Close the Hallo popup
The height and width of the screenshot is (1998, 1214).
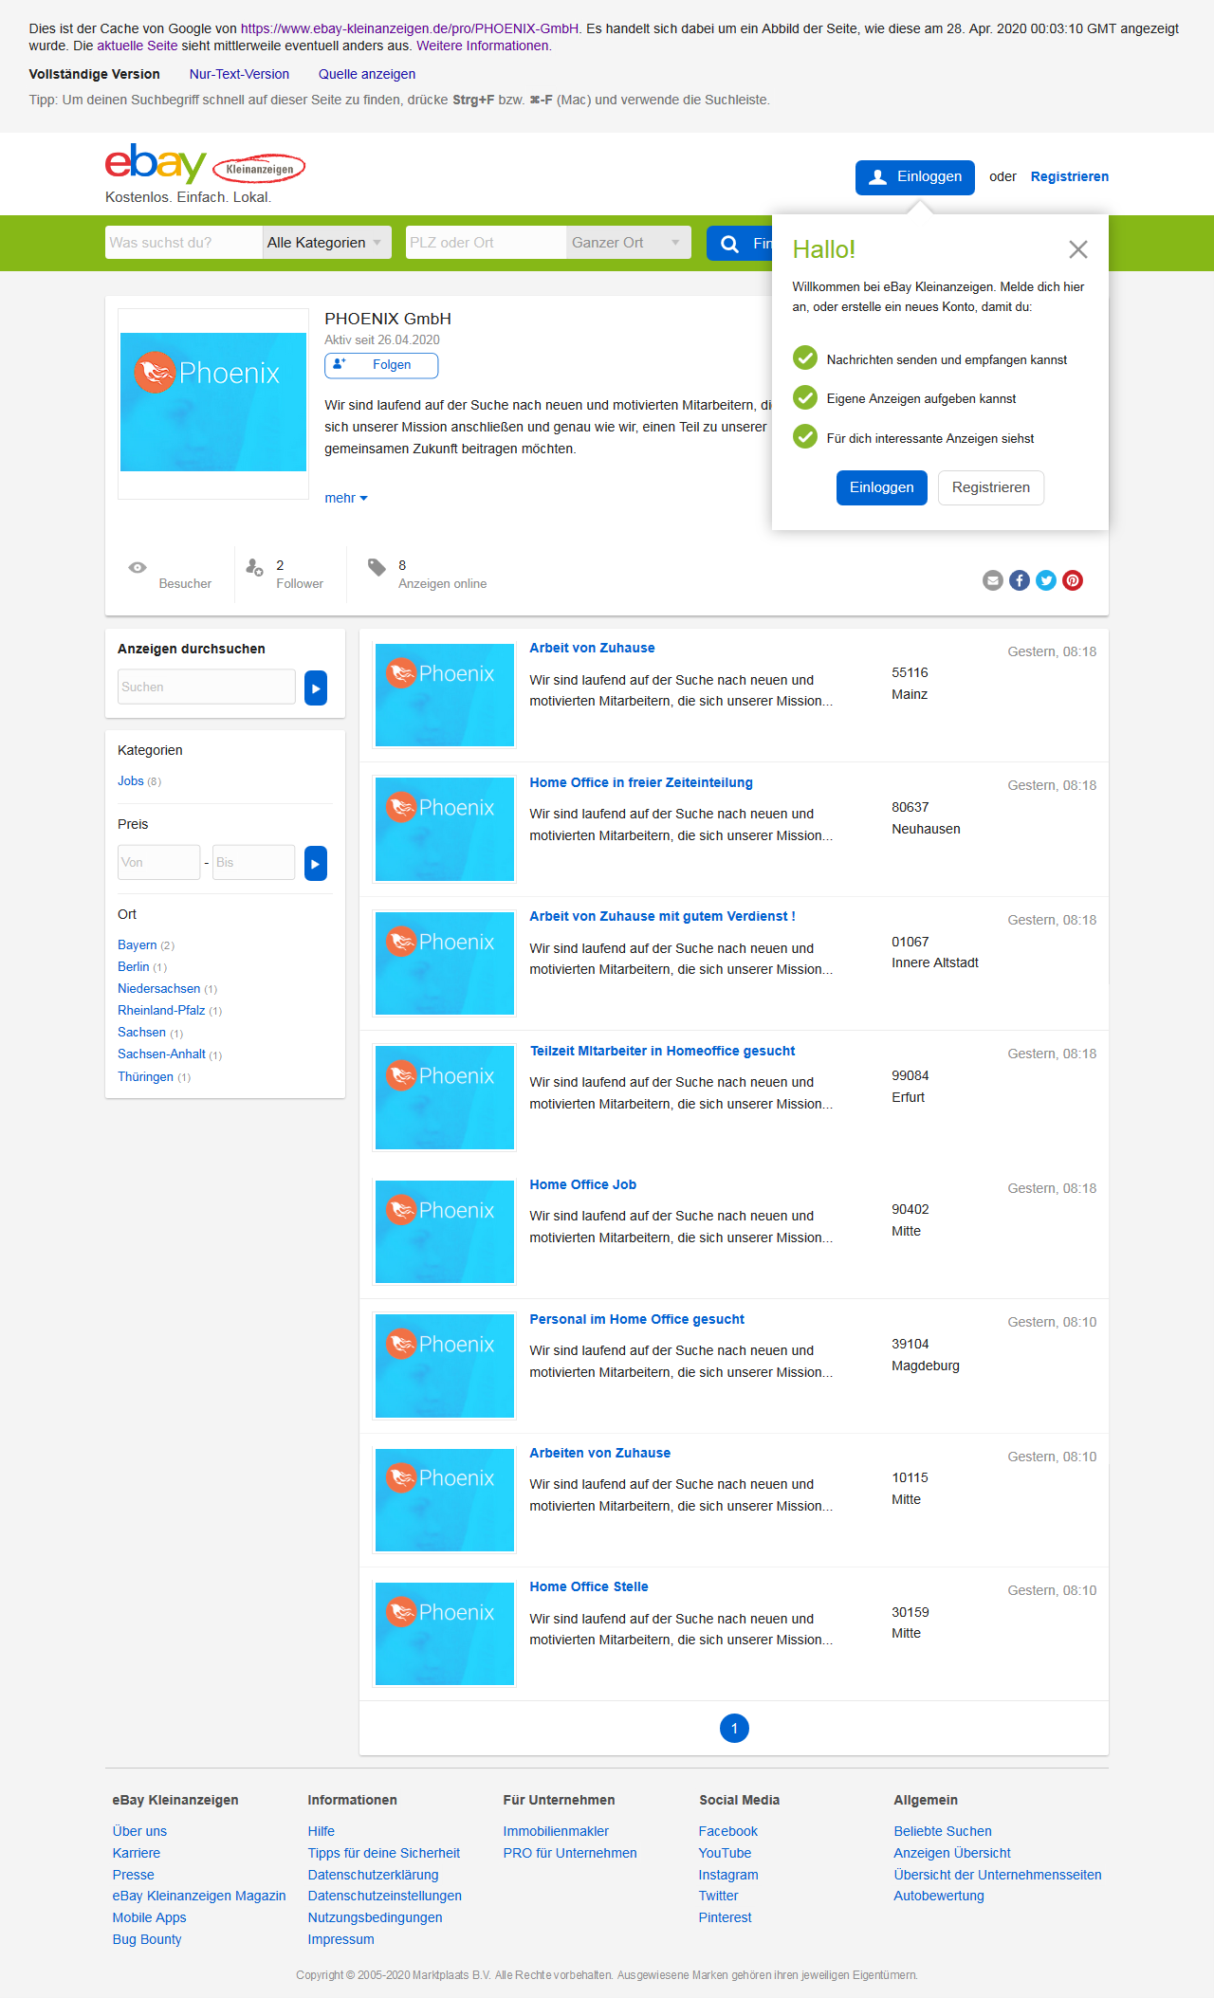pyautogui.click(x=1077, y=249)
